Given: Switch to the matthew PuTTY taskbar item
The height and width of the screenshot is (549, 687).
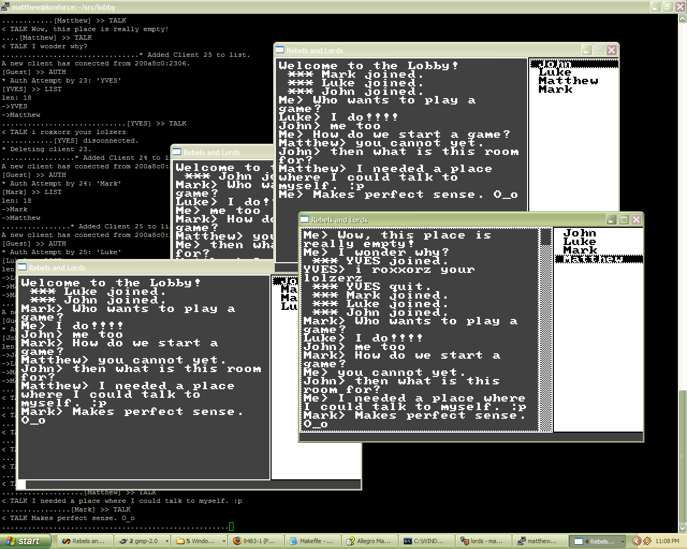Looking at the screenshot, I should pyautogui.click(x=540, y=541).
